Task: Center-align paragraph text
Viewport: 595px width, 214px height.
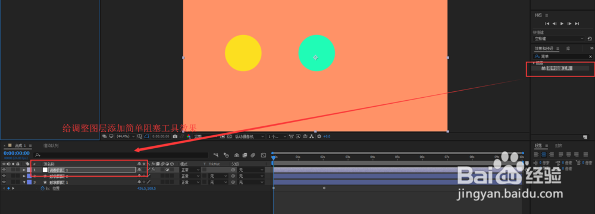Action: click(544, 154)
